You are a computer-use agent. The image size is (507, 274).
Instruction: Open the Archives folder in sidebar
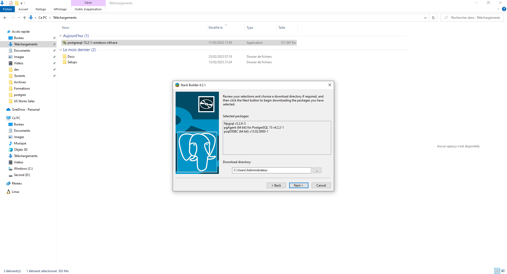(x=20, y=82)
